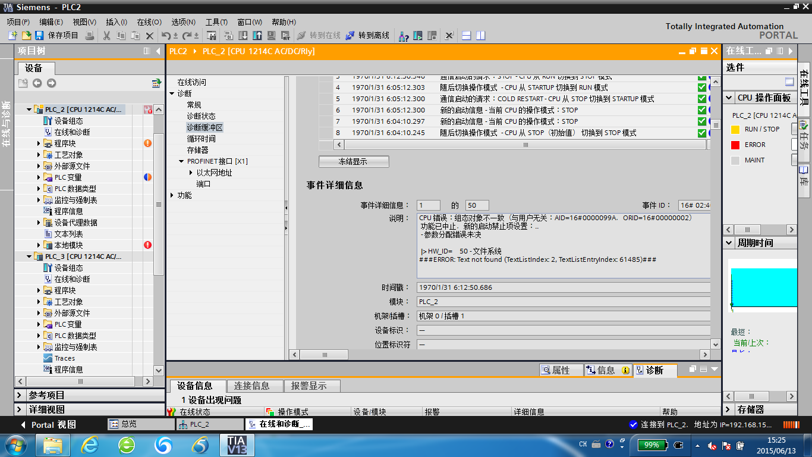Open the 项目(P) menu
The image size is (812, 457).
18,22
